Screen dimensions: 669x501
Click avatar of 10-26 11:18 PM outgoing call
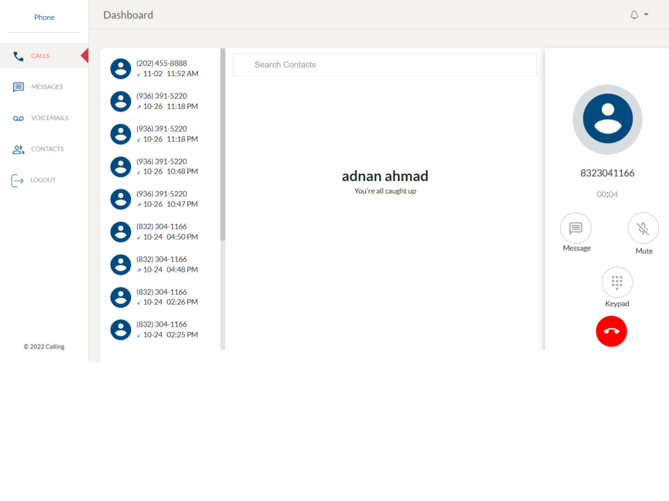click(x=120, y=102)
